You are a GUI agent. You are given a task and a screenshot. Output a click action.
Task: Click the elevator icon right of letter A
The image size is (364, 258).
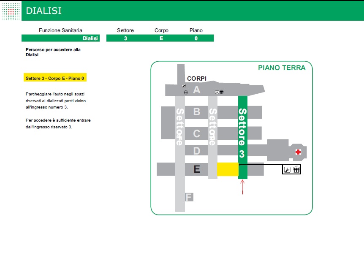coord(222,91)
